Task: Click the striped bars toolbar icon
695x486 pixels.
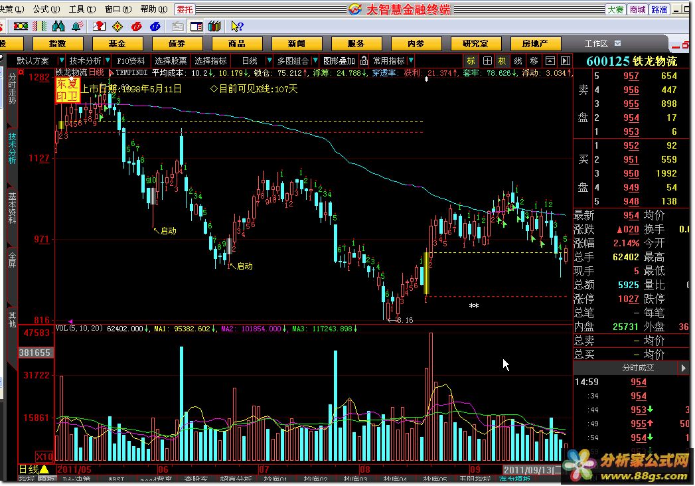Action: [x=40, y=26]
